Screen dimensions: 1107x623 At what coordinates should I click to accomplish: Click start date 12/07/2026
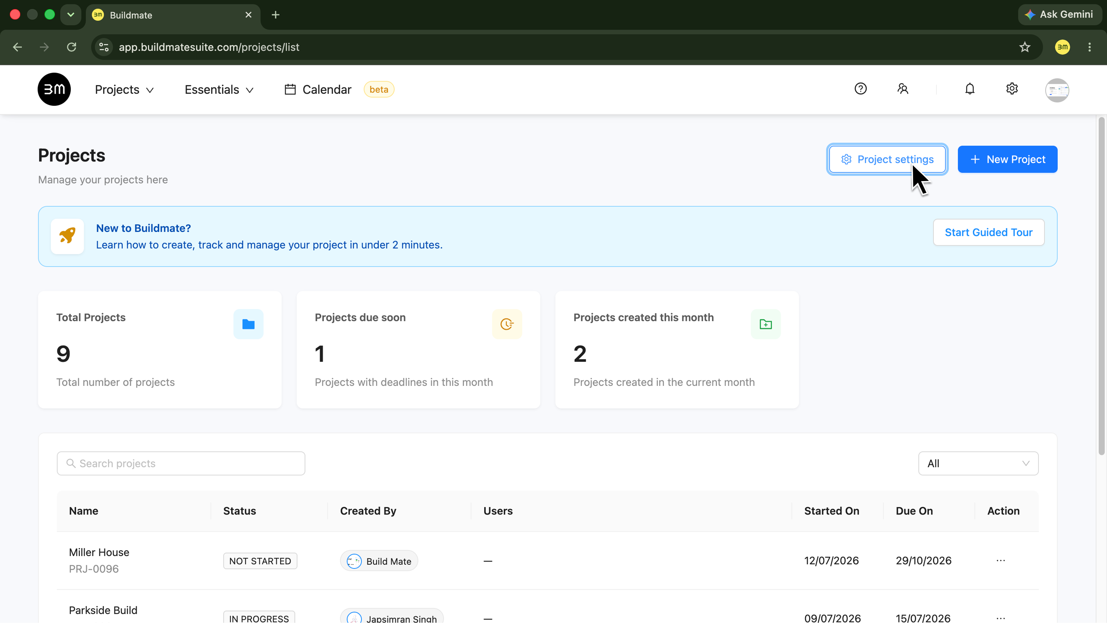[831, 561]
